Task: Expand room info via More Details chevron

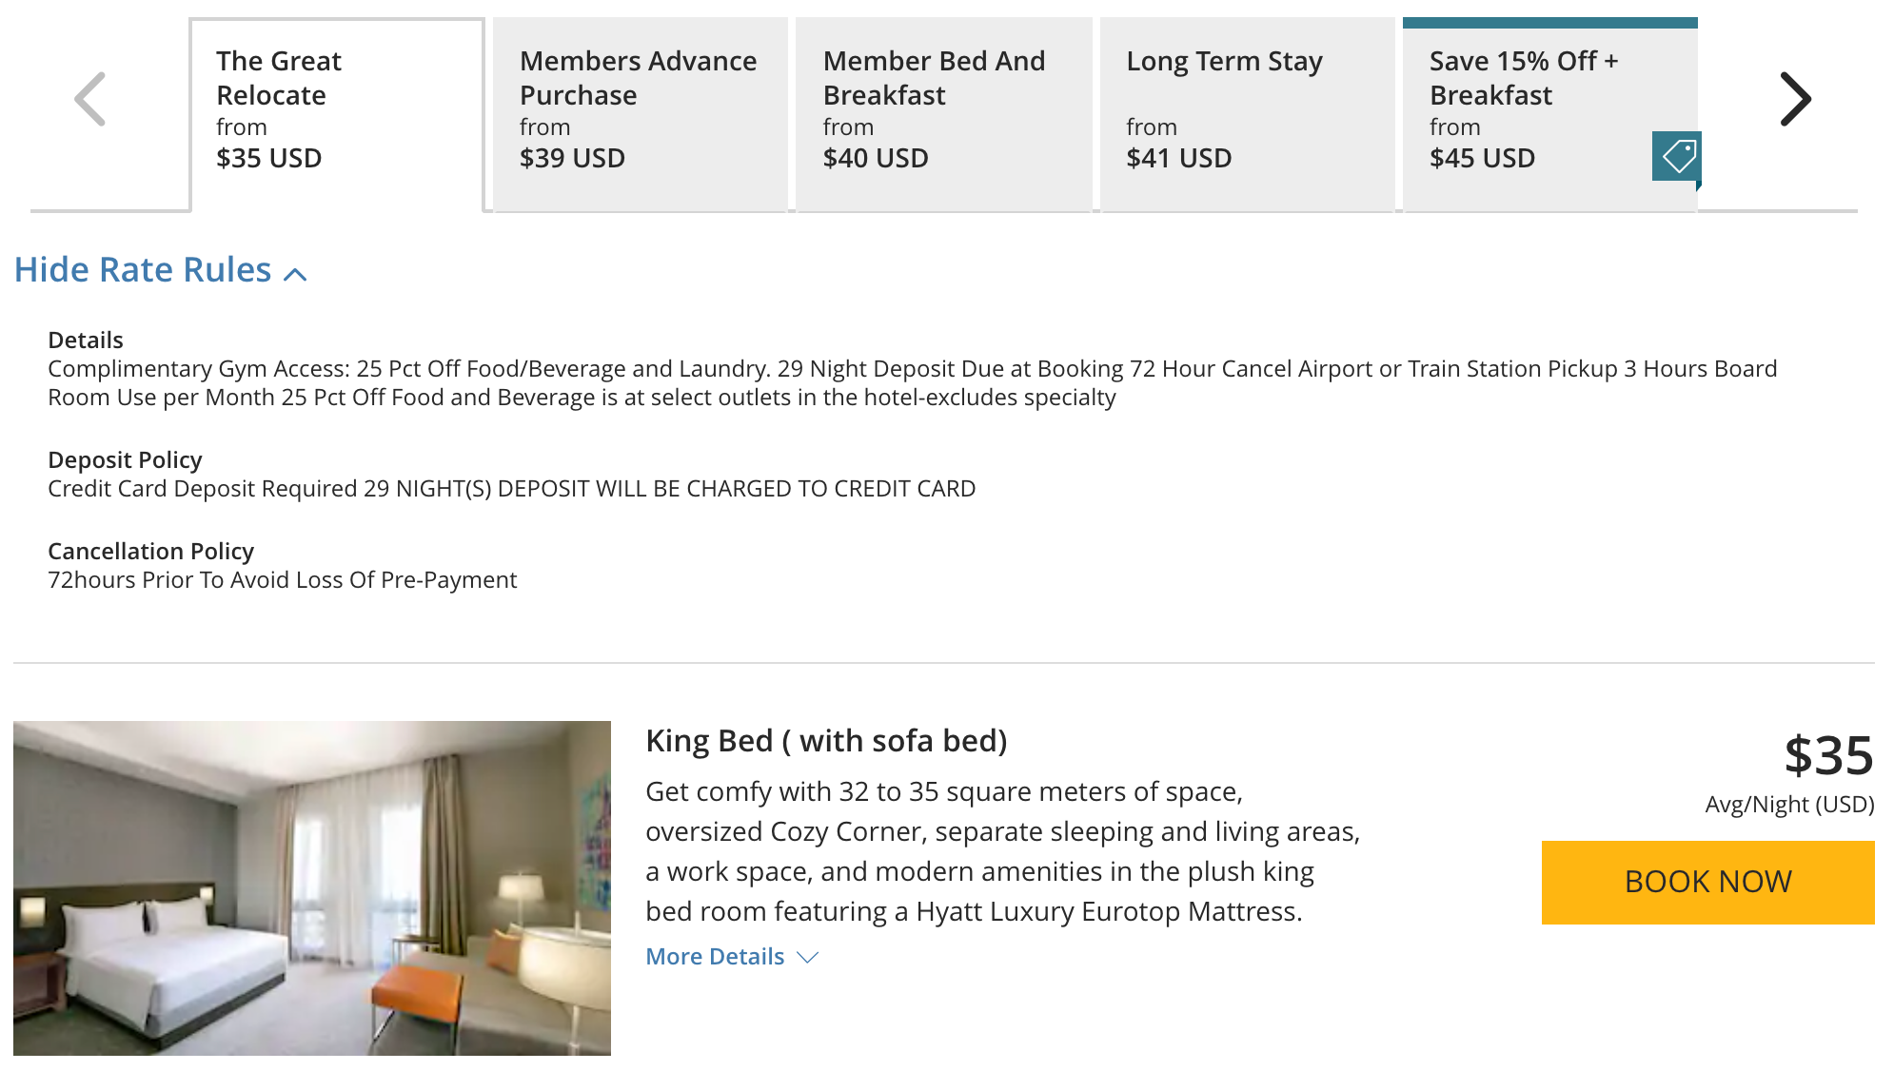Action: click(x=808, y=957)
